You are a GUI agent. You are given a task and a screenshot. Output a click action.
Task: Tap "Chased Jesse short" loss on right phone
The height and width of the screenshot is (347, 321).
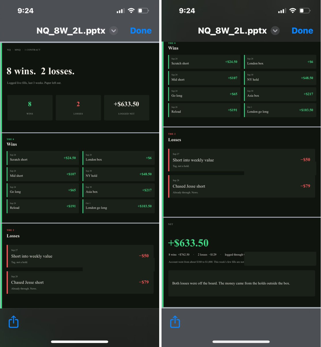tap(242, 186)
